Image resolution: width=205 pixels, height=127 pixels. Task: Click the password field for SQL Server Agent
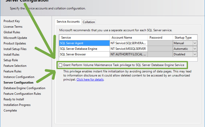[160, 43]
